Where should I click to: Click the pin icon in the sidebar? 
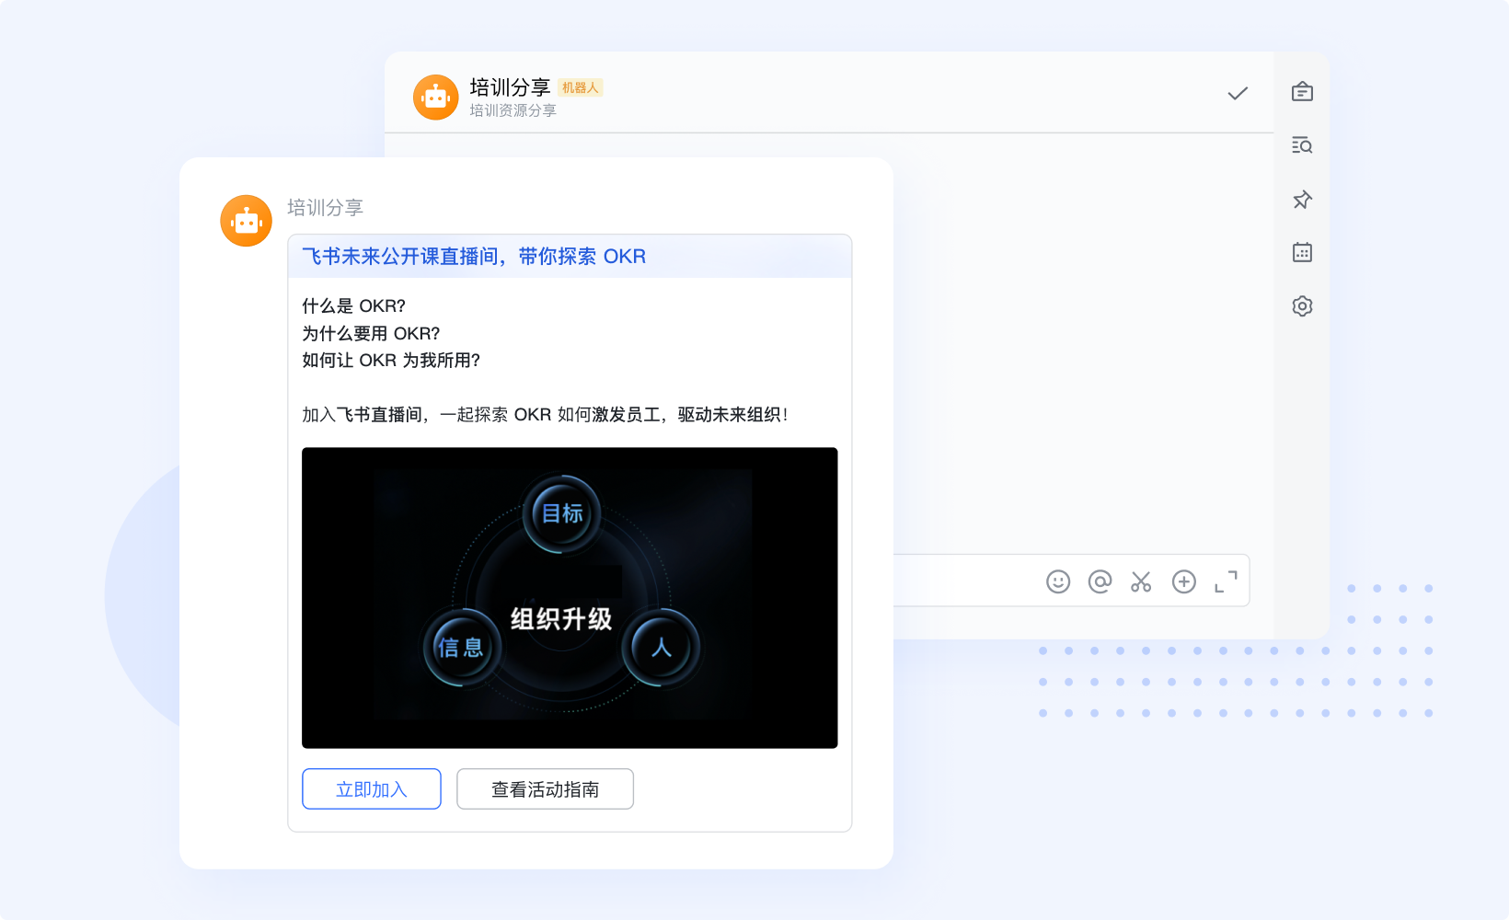point(1302,200)
